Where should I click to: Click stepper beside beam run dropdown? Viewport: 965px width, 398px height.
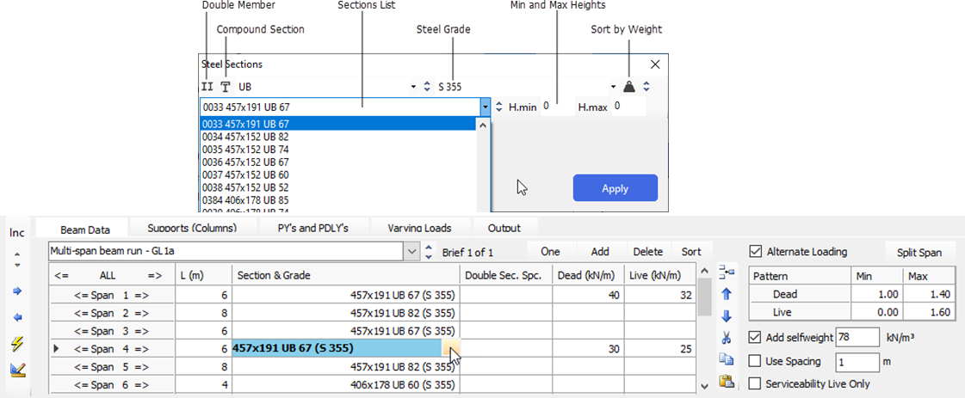pos(429,251)
